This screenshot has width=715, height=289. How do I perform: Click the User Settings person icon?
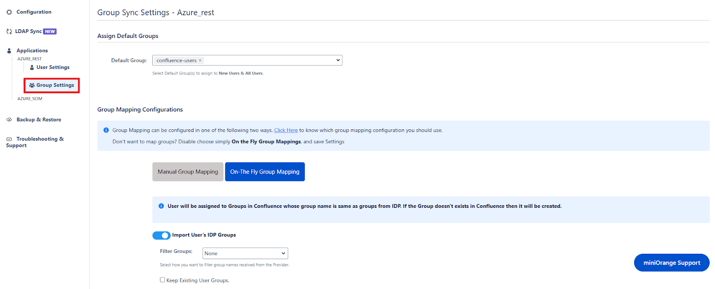(32, 67)
